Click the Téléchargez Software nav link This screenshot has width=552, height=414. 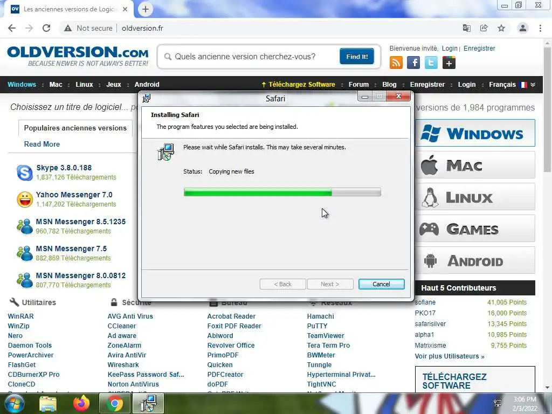click(x=299, y=85)
